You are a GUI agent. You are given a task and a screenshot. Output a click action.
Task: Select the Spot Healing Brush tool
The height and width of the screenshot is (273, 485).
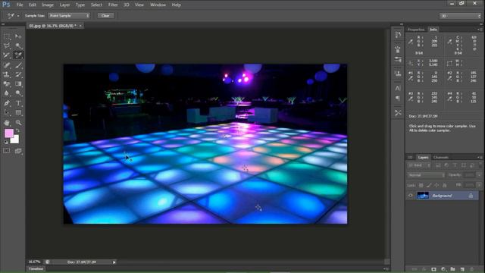[7, 65]
